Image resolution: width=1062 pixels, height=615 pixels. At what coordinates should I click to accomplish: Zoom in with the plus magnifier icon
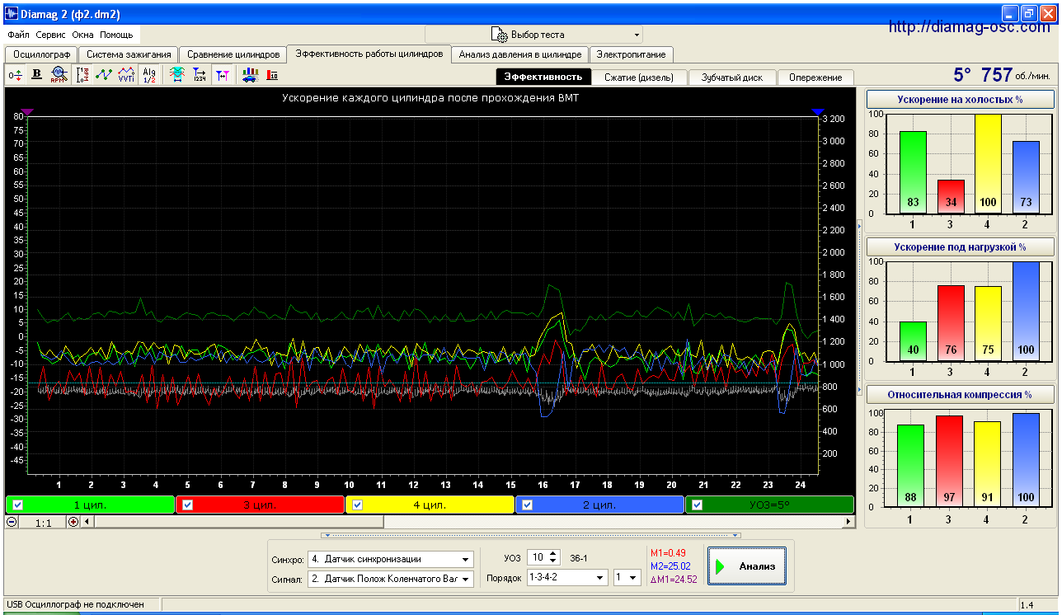coord(73,522)
